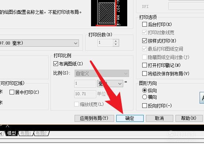The width and height of the screenshot is (204, 151).
Task: Click the 确定 button
Action: 130,118
